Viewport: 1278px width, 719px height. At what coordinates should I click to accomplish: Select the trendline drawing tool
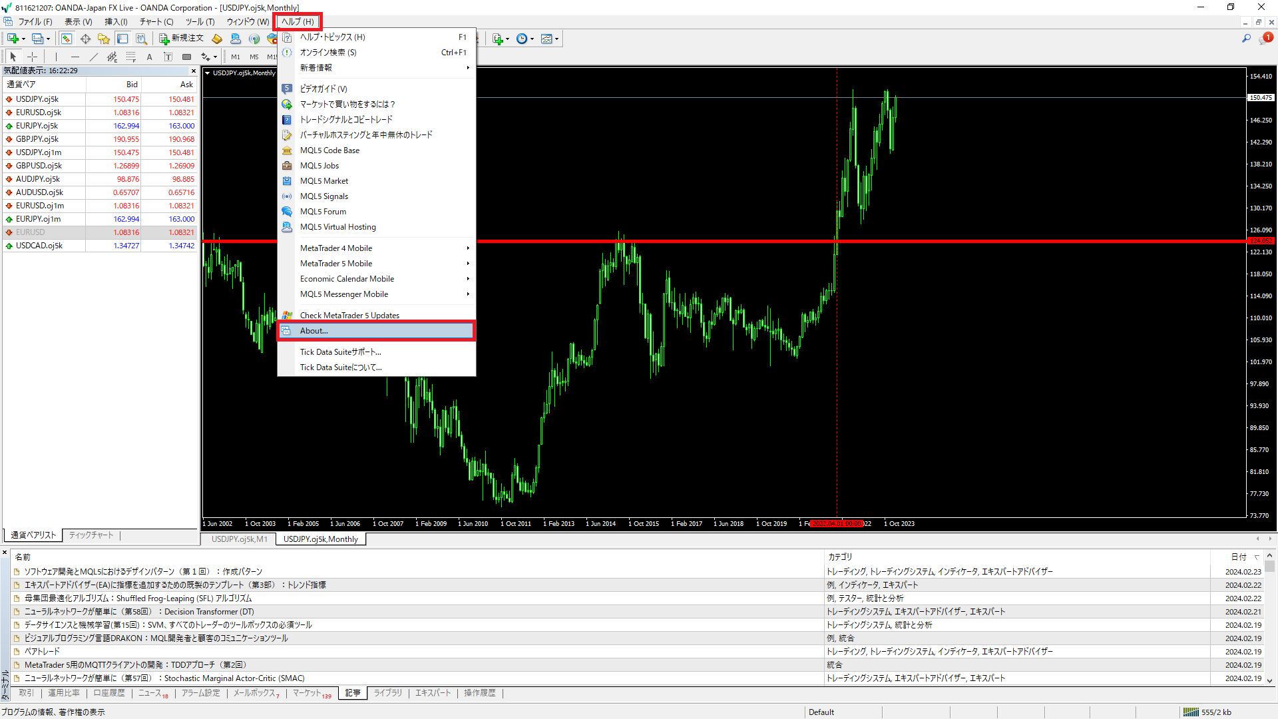pyautogui.click(x=94, y=57)
